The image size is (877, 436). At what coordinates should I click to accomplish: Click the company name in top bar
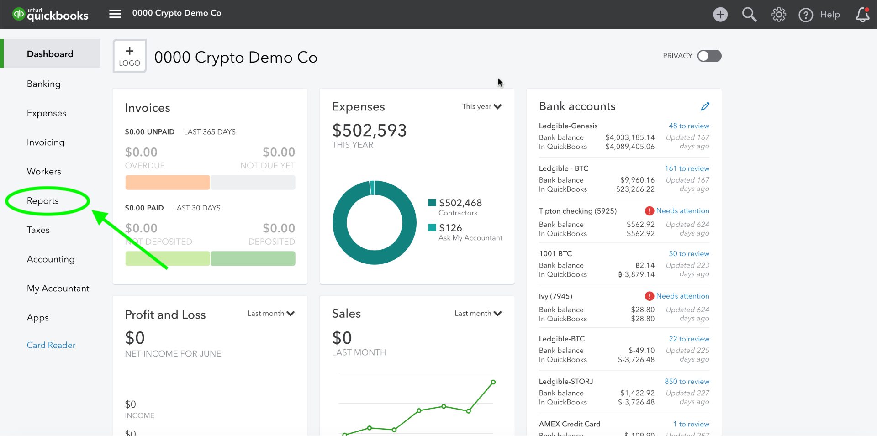[177, 13]
